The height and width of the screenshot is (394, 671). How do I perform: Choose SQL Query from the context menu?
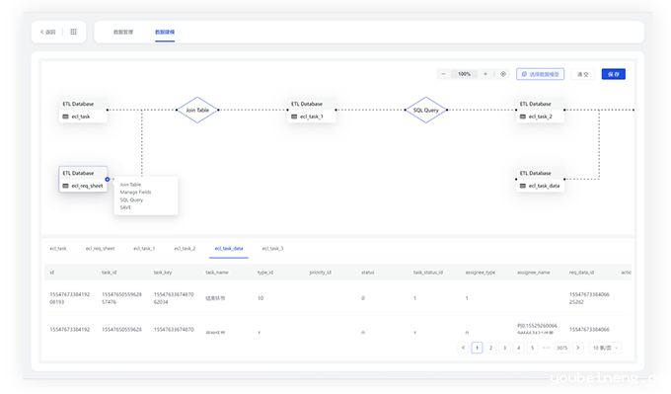coord(131,200)
